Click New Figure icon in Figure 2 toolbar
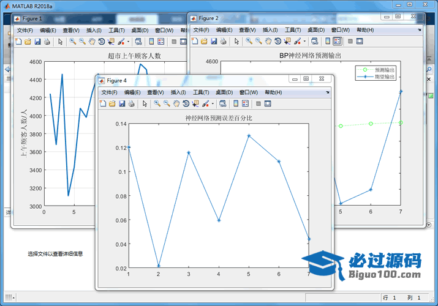The width and height of the screenshot is (438, 306). click(195, 41)
